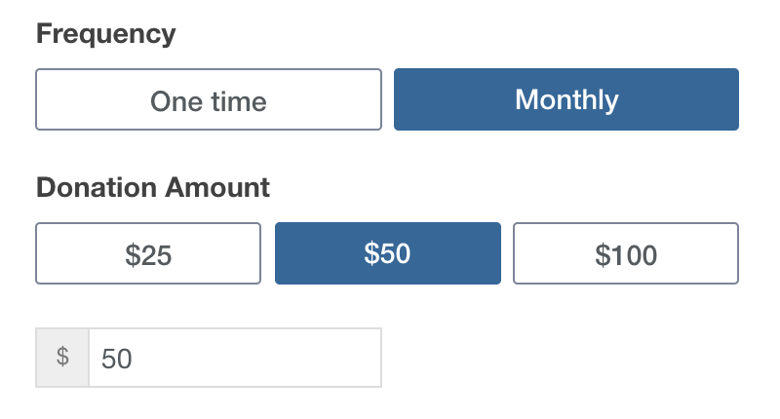The height and width of the screenshot is (419, 780).
Task: Click the custom amount input field
Action: click(234, 358)
